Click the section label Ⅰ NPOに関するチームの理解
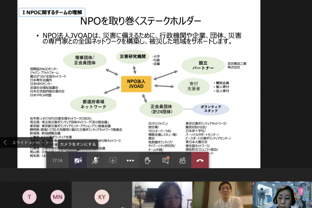Image resolution: width=312 pixels, height=208 pixels. pyautogui.click(x=52, y=12)
